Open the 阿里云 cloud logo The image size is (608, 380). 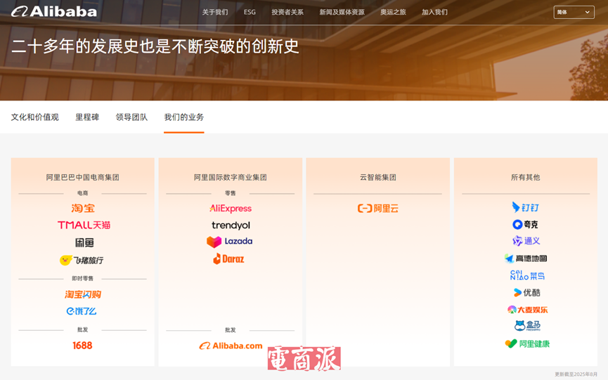pos(378,209)
